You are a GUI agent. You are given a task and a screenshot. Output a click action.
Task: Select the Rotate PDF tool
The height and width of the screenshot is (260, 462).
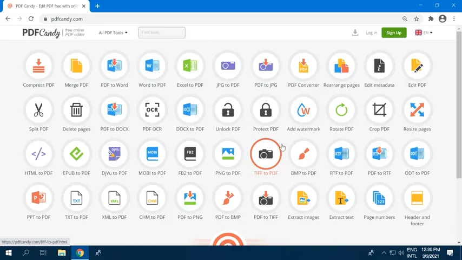(341, 110)
